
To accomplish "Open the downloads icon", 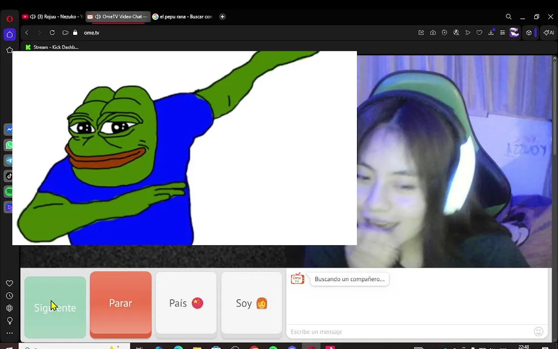I will click(491, 32).
